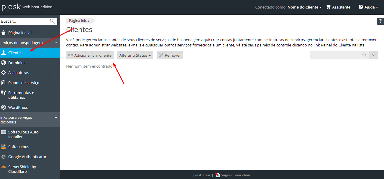The height and width of the screenshot is (179, 384).
Task: Click the search magnifier in sidebar
Action: pos(52,21)
